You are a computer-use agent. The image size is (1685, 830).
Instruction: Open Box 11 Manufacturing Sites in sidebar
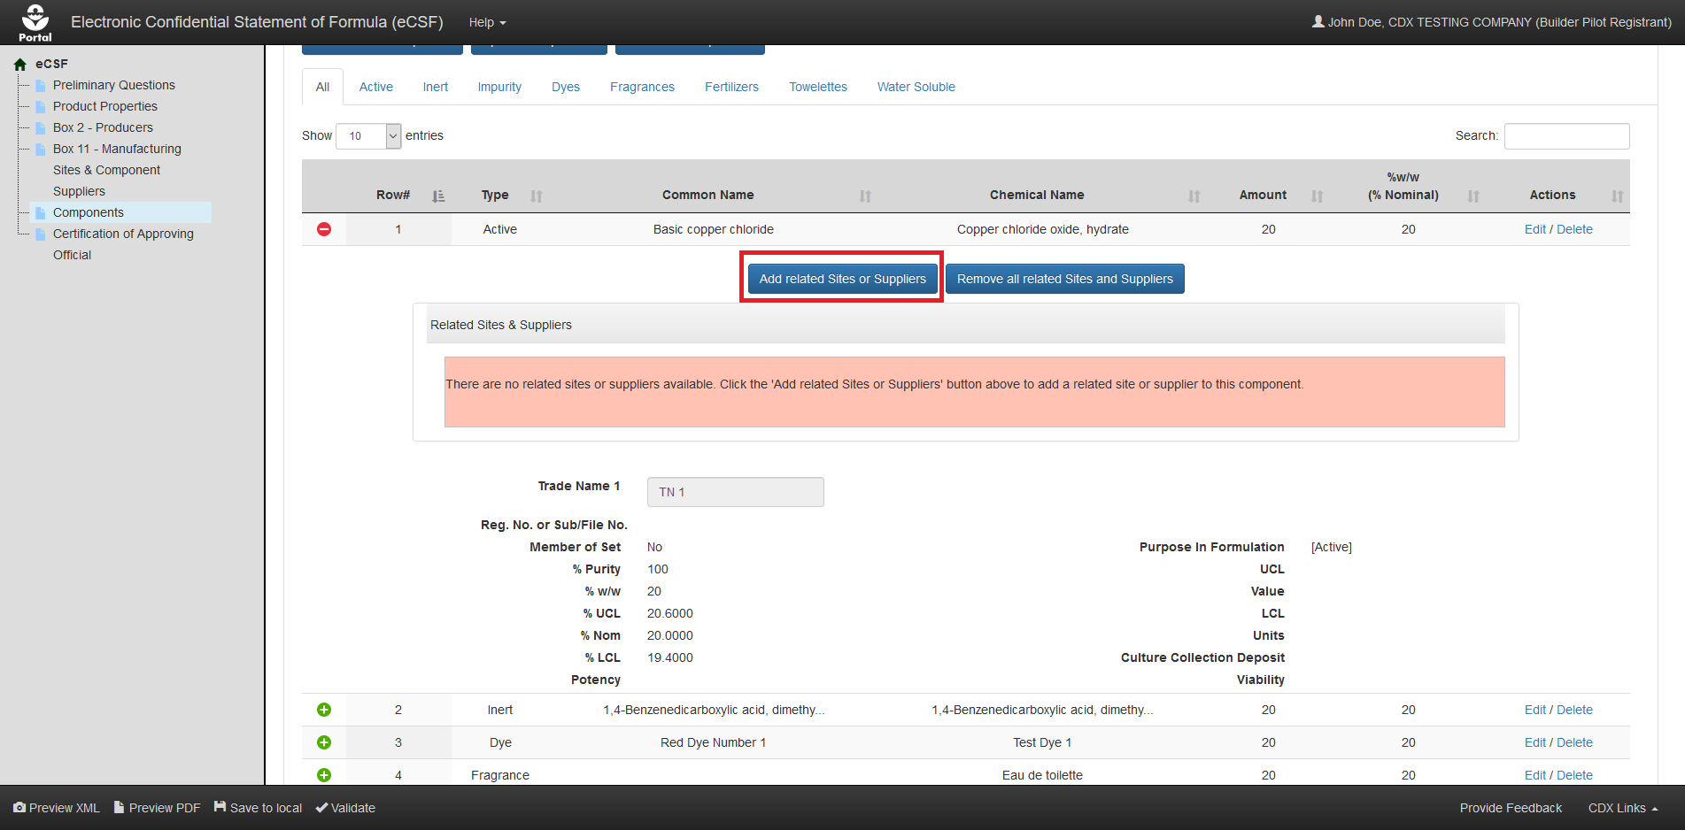tap(117, 170)
